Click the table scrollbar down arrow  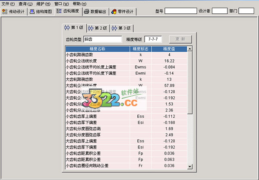click(x=190, y=167)
